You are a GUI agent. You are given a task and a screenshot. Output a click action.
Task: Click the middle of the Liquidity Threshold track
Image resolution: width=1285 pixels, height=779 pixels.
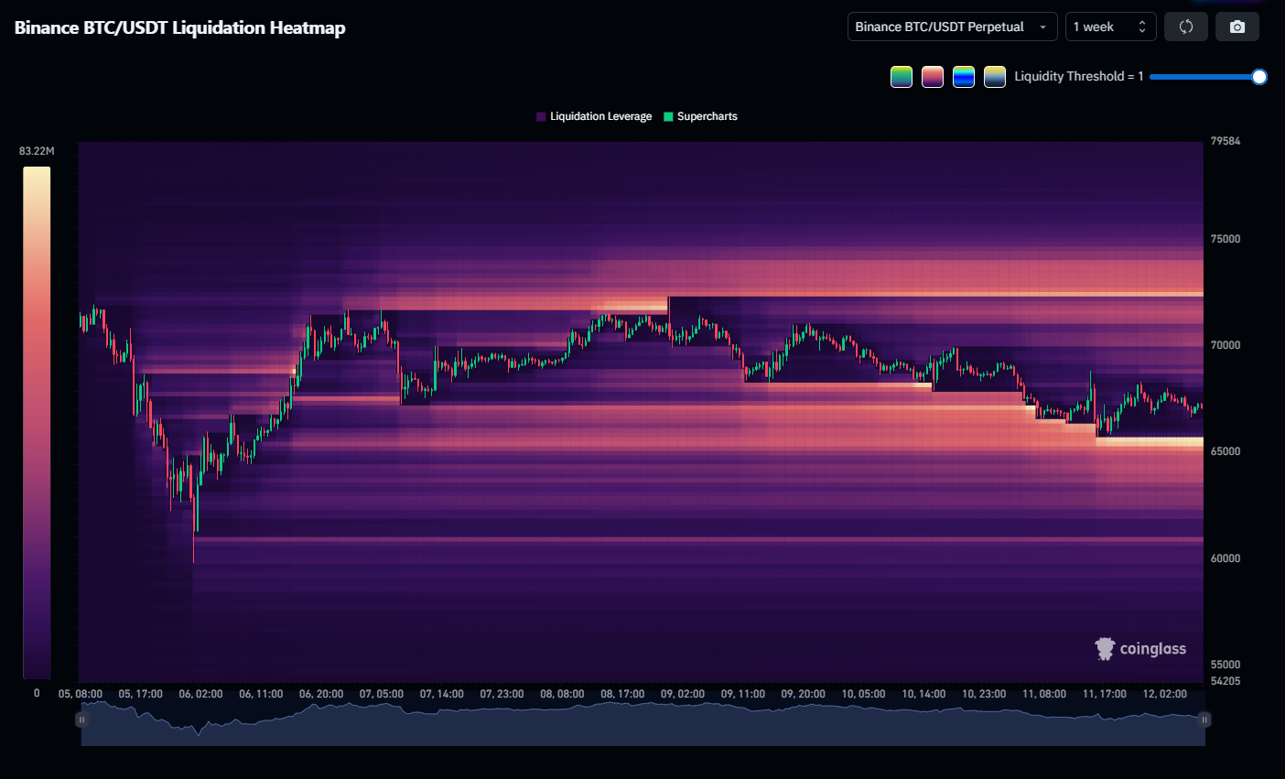(x=1204, y=77)
